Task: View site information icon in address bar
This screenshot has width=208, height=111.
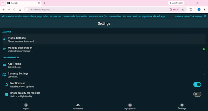Action: (x=27, y=10)
